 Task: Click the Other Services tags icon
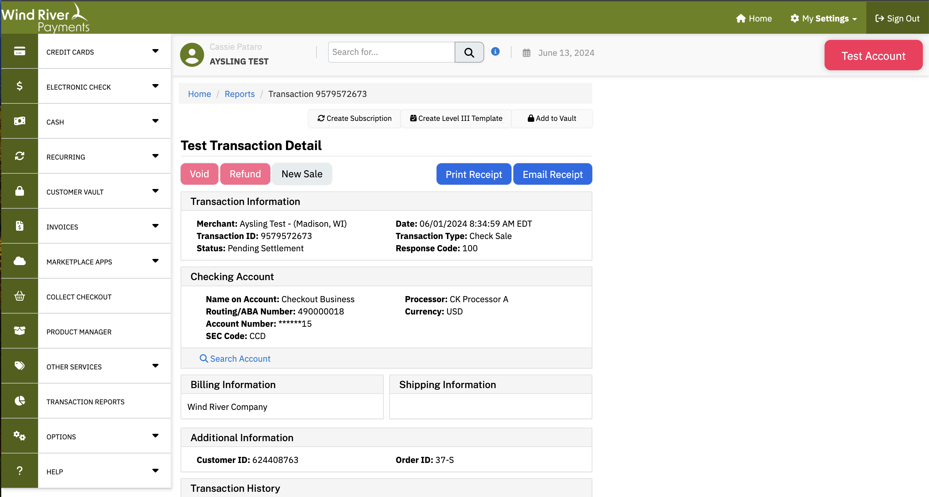[19, 366]
